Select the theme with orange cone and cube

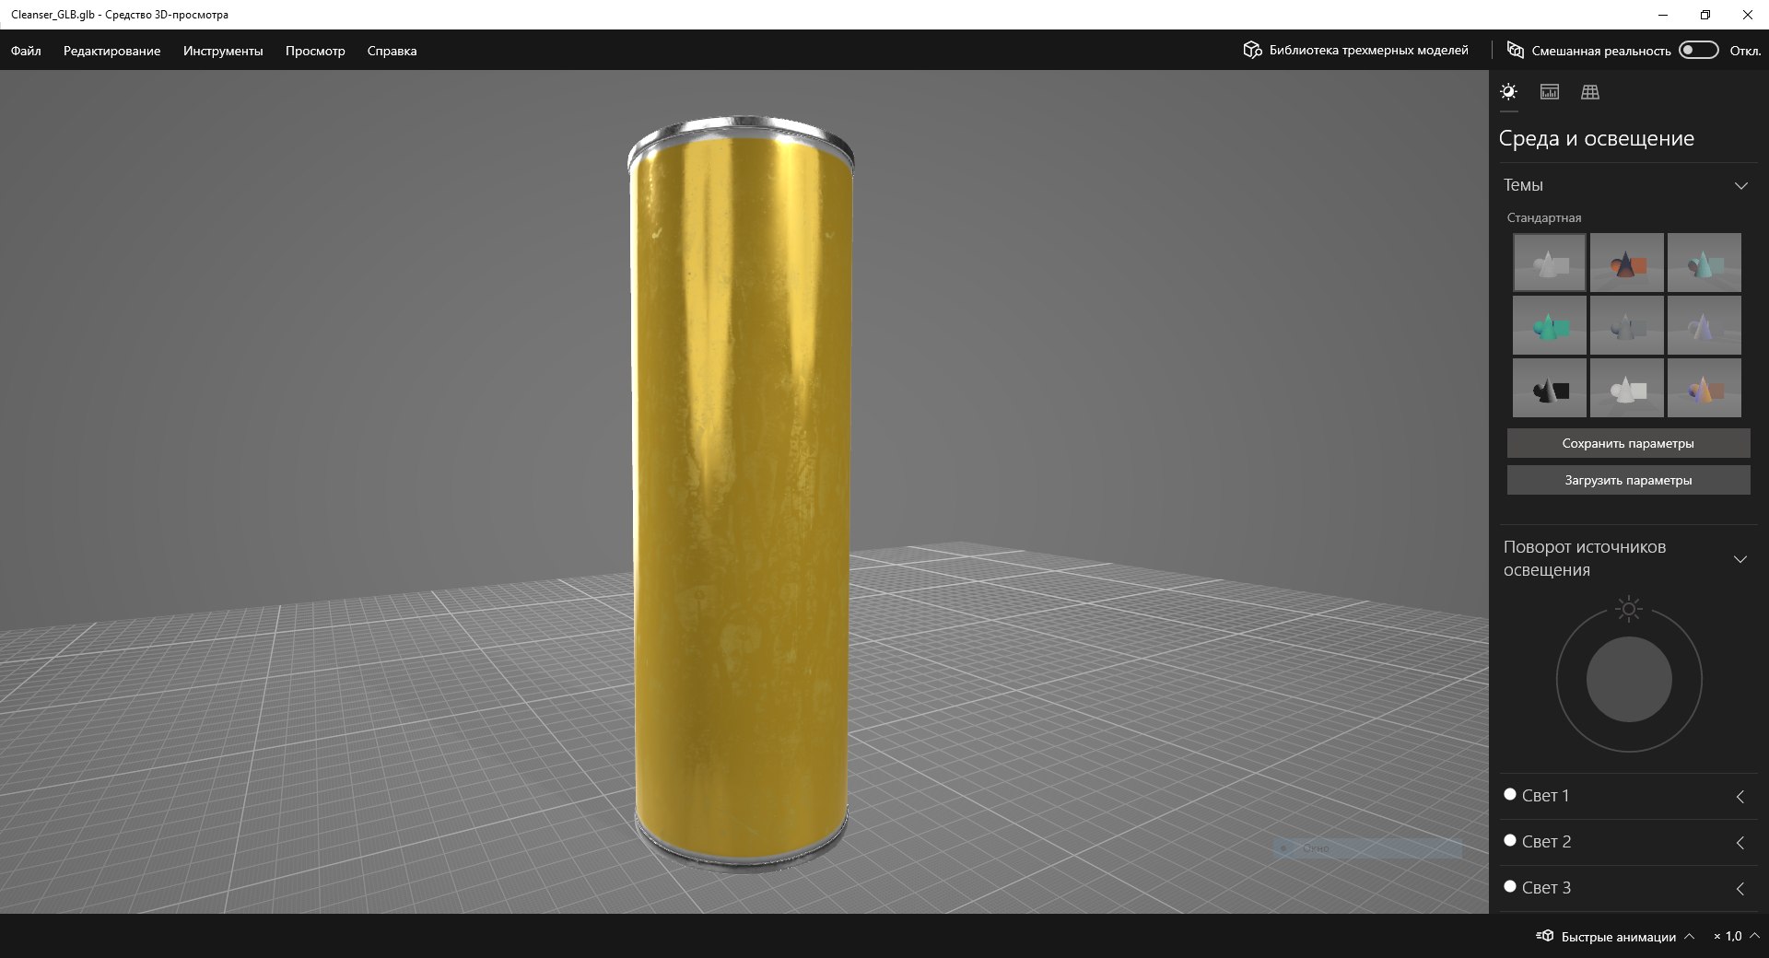click(1627, 263)
